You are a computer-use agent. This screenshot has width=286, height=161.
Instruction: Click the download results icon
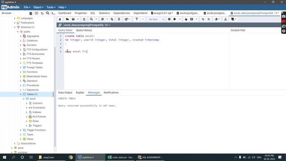(x=225, y=19)
